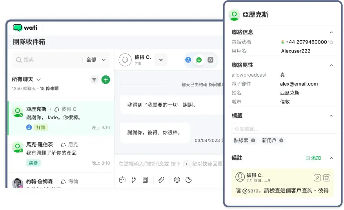Open the chat filter funnel icon
This screenshot has height=210, width=344.
click(x=94, y=80)
